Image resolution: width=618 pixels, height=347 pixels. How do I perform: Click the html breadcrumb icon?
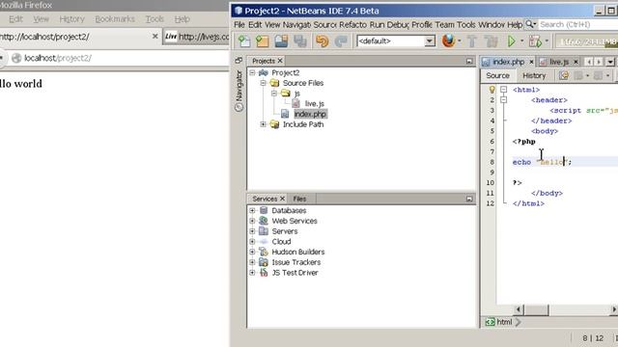(x=490, y=322)
